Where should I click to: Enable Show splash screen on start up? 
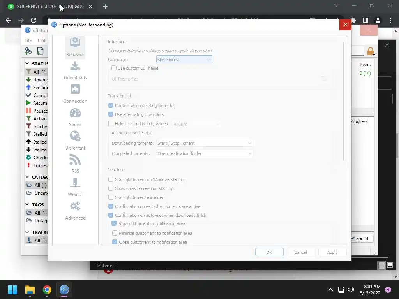[111, 188]
